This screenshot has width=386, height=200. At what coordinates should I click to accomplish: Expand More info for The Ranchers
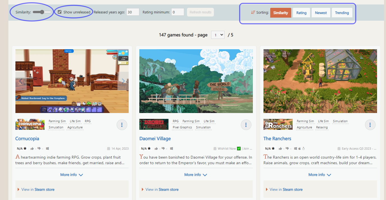click(x=320, y=175)
